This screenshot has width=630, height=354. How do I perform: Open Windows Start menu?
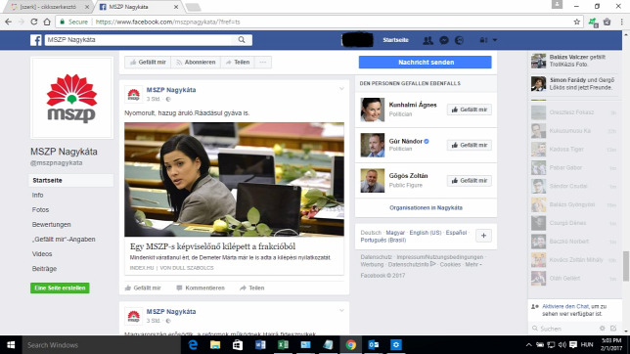[11, 345]
